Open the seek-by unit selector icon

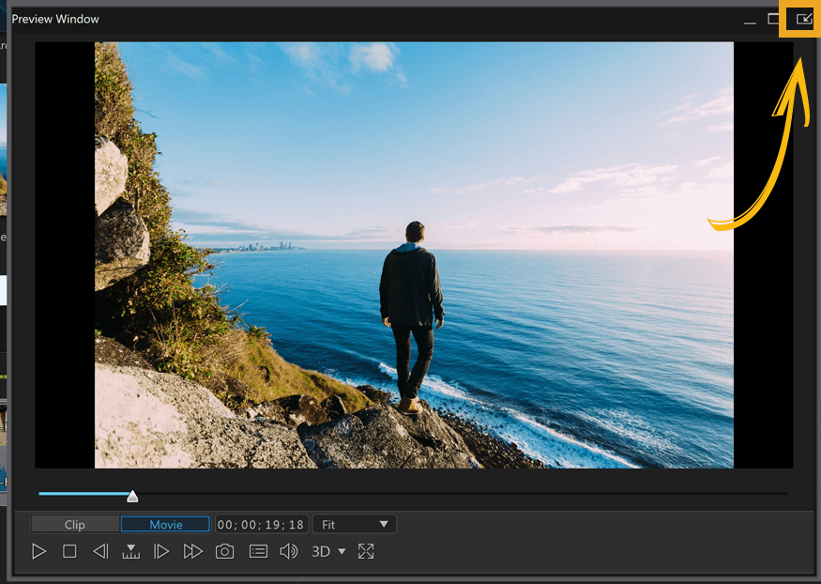[131, 551]
